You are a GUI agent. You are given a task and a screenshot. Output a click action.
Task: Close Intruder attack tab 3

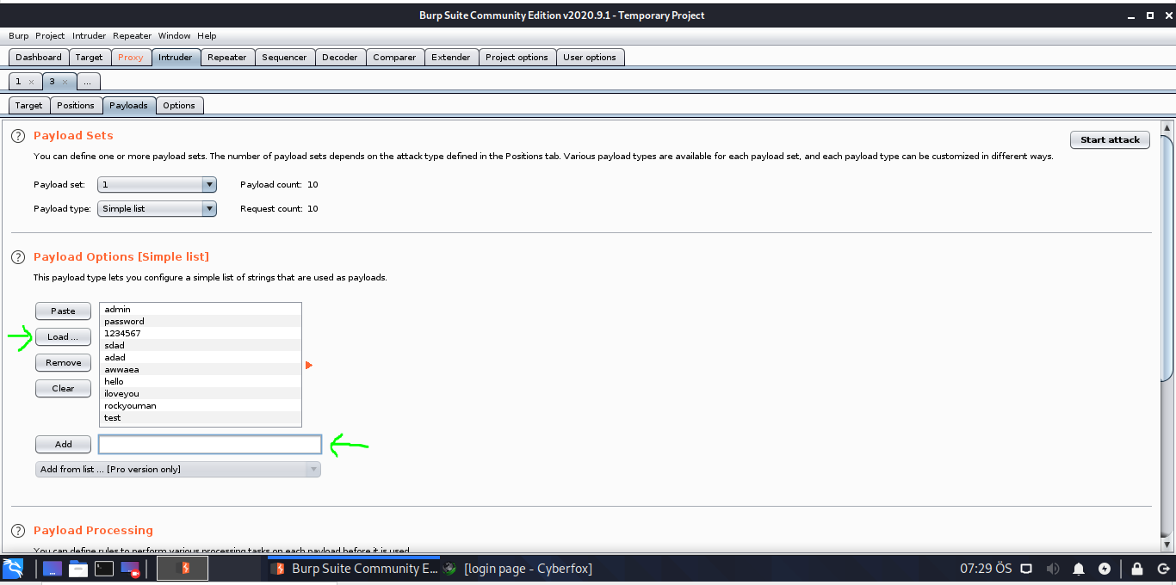[x=65, y=82]
